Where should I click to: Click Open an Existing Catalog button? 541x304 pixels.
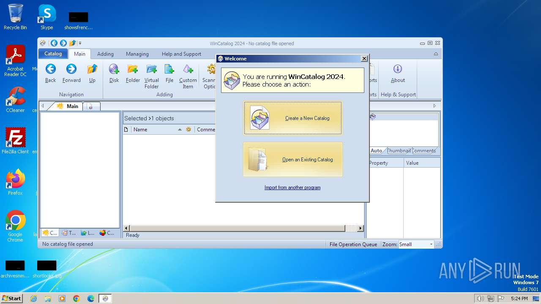coord(292,159)
